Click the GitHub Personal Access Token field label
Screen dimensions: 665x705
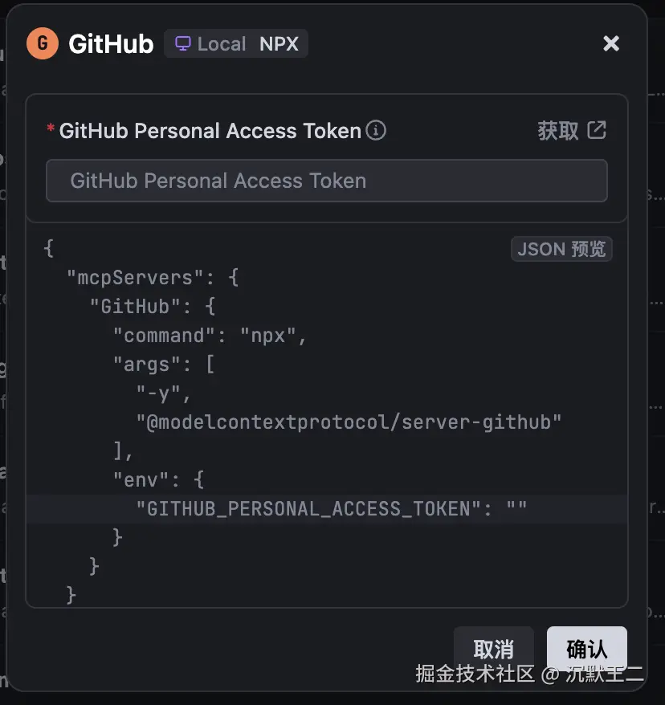[x=210, y=131]
